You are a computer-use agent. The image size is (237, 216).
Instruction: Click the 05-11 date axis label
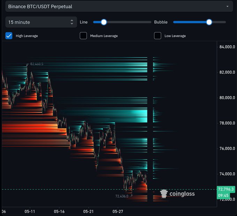(30, 211)
